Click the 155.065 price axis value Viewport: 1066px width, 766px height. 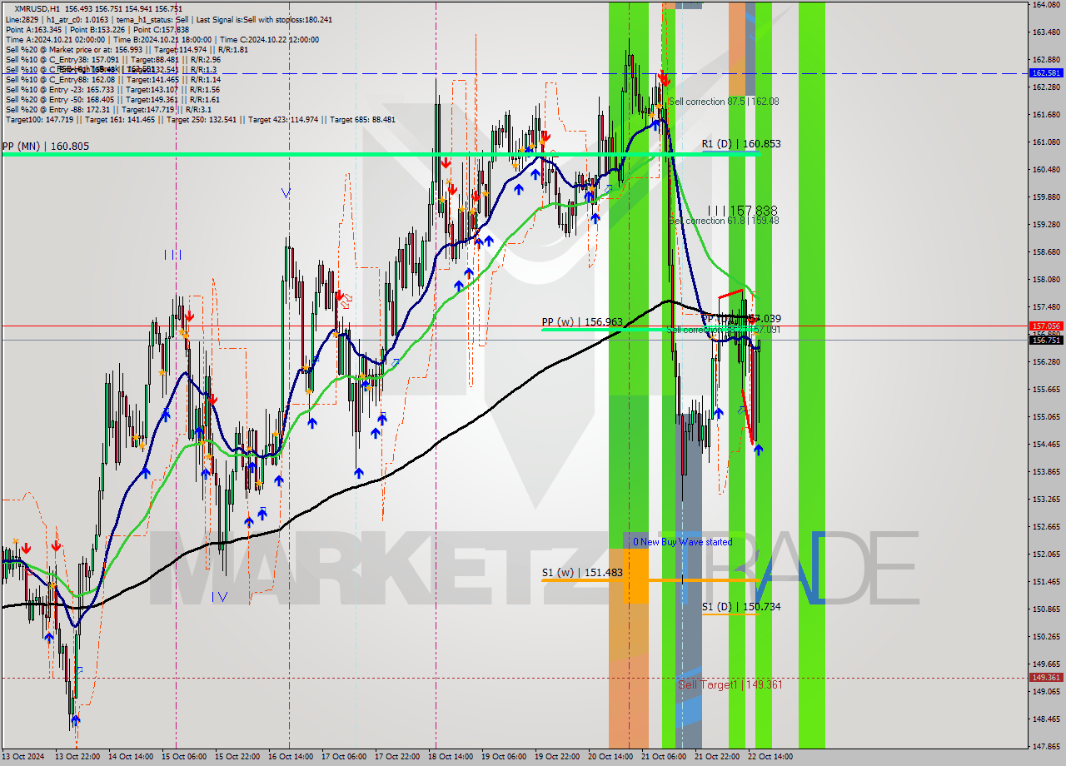(1046, 416)
